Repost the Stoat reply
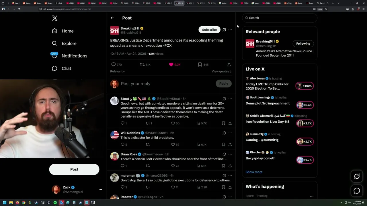The width and height of the screenshot is (367, 206). coord(148,123)
